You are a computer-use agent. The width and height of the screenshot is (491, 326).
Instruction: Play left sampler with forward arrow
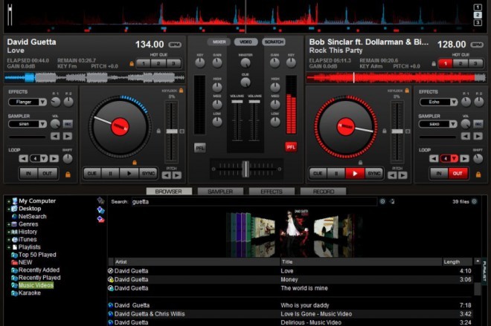click(67, 137)
